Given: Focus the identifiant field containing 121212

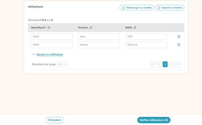Looking at the screenshot, I should (52, 37).
